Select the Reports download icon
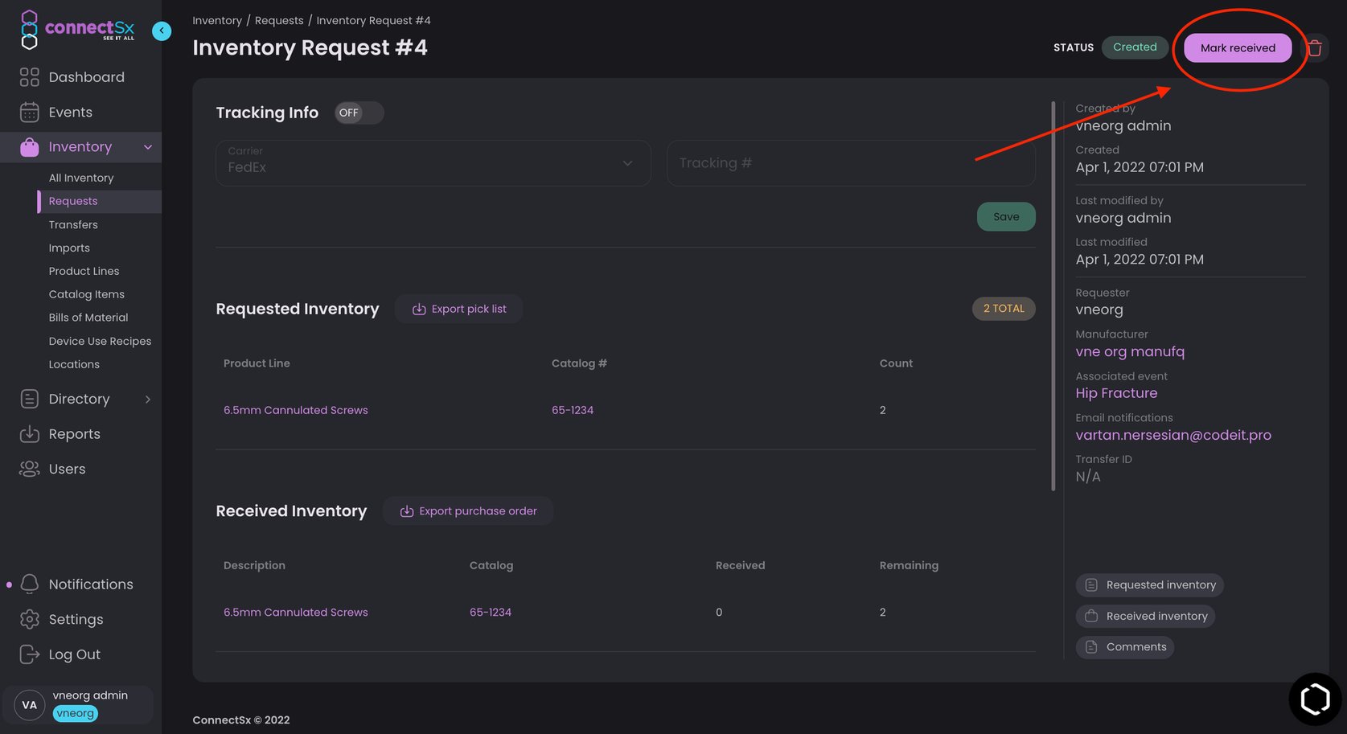This screenshot has height=734, width=1347. coord(29,433)
